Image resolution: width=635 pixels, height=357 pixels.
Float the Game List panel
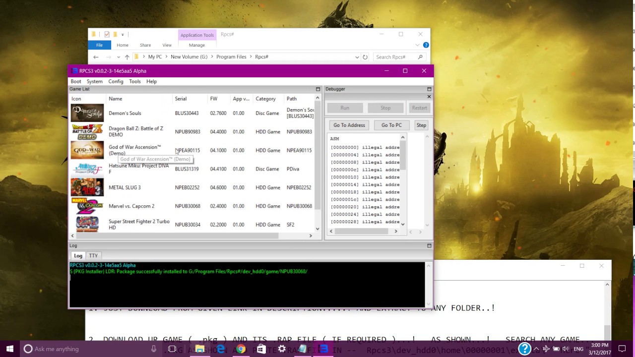[x=318, y=89]
